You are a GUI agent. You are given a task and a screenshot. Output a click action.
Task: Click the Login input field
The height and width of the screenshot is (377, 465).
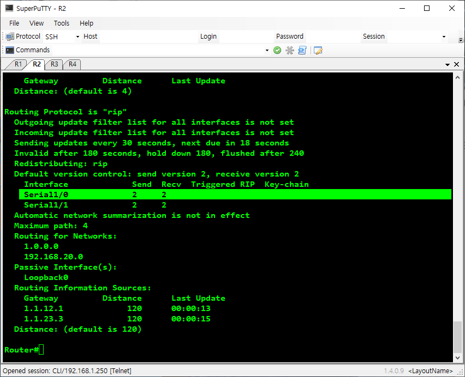click(247, 37)
